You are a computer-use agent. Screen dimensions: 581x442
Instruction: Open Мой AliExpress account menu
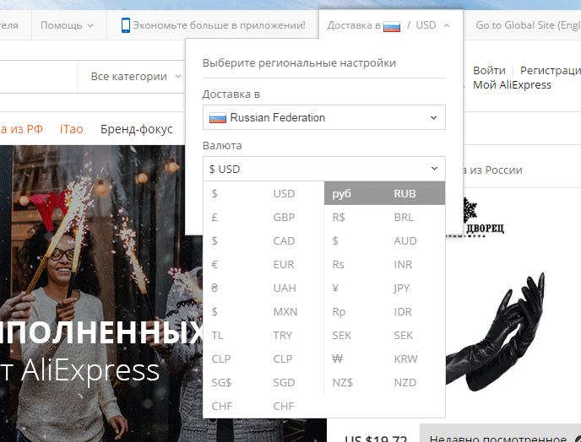pos(512,84)
